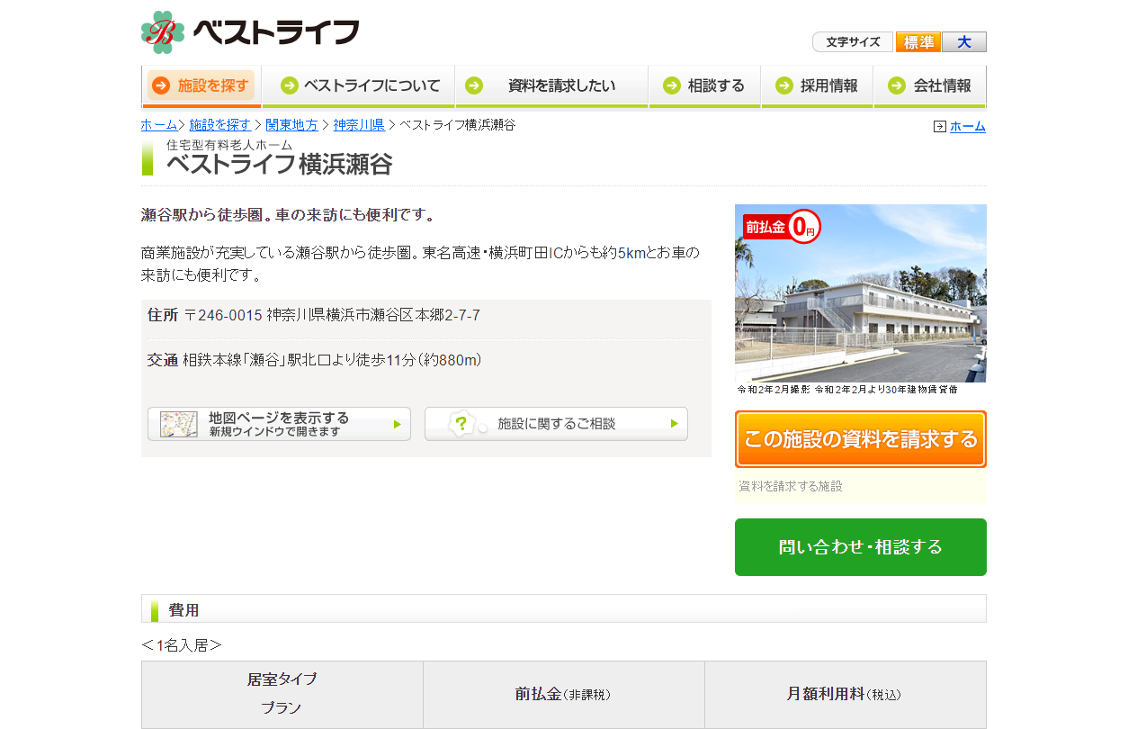The width and height of the screenshot is (1128, 729).
Task: Click the ベストライフ横浜瀬谷 page title
Action: [x=280, y=164]
